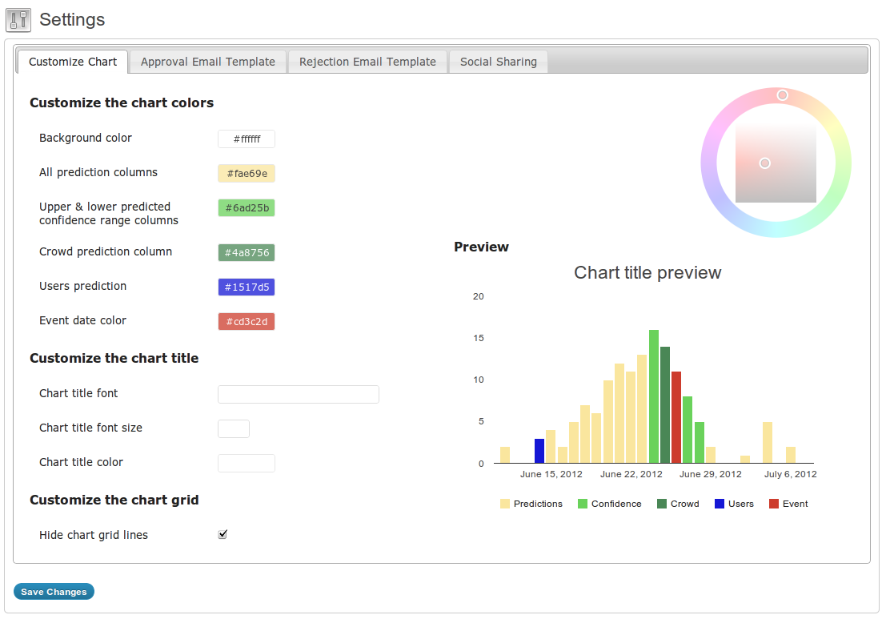Click the saturation square marker in the color picker
The height and width of the screenshot is (619, 886).
point(764,163)
